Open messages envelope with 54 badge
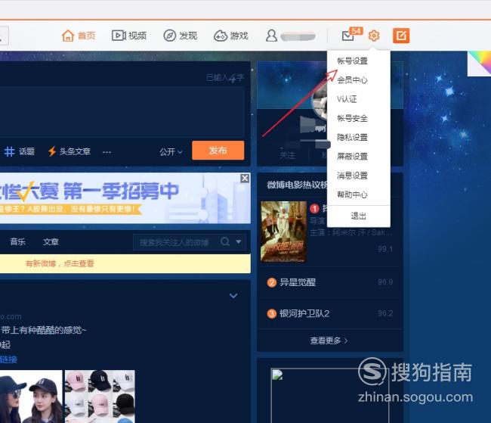Viewport: 491px width, 423px height. tap(352, 35)
